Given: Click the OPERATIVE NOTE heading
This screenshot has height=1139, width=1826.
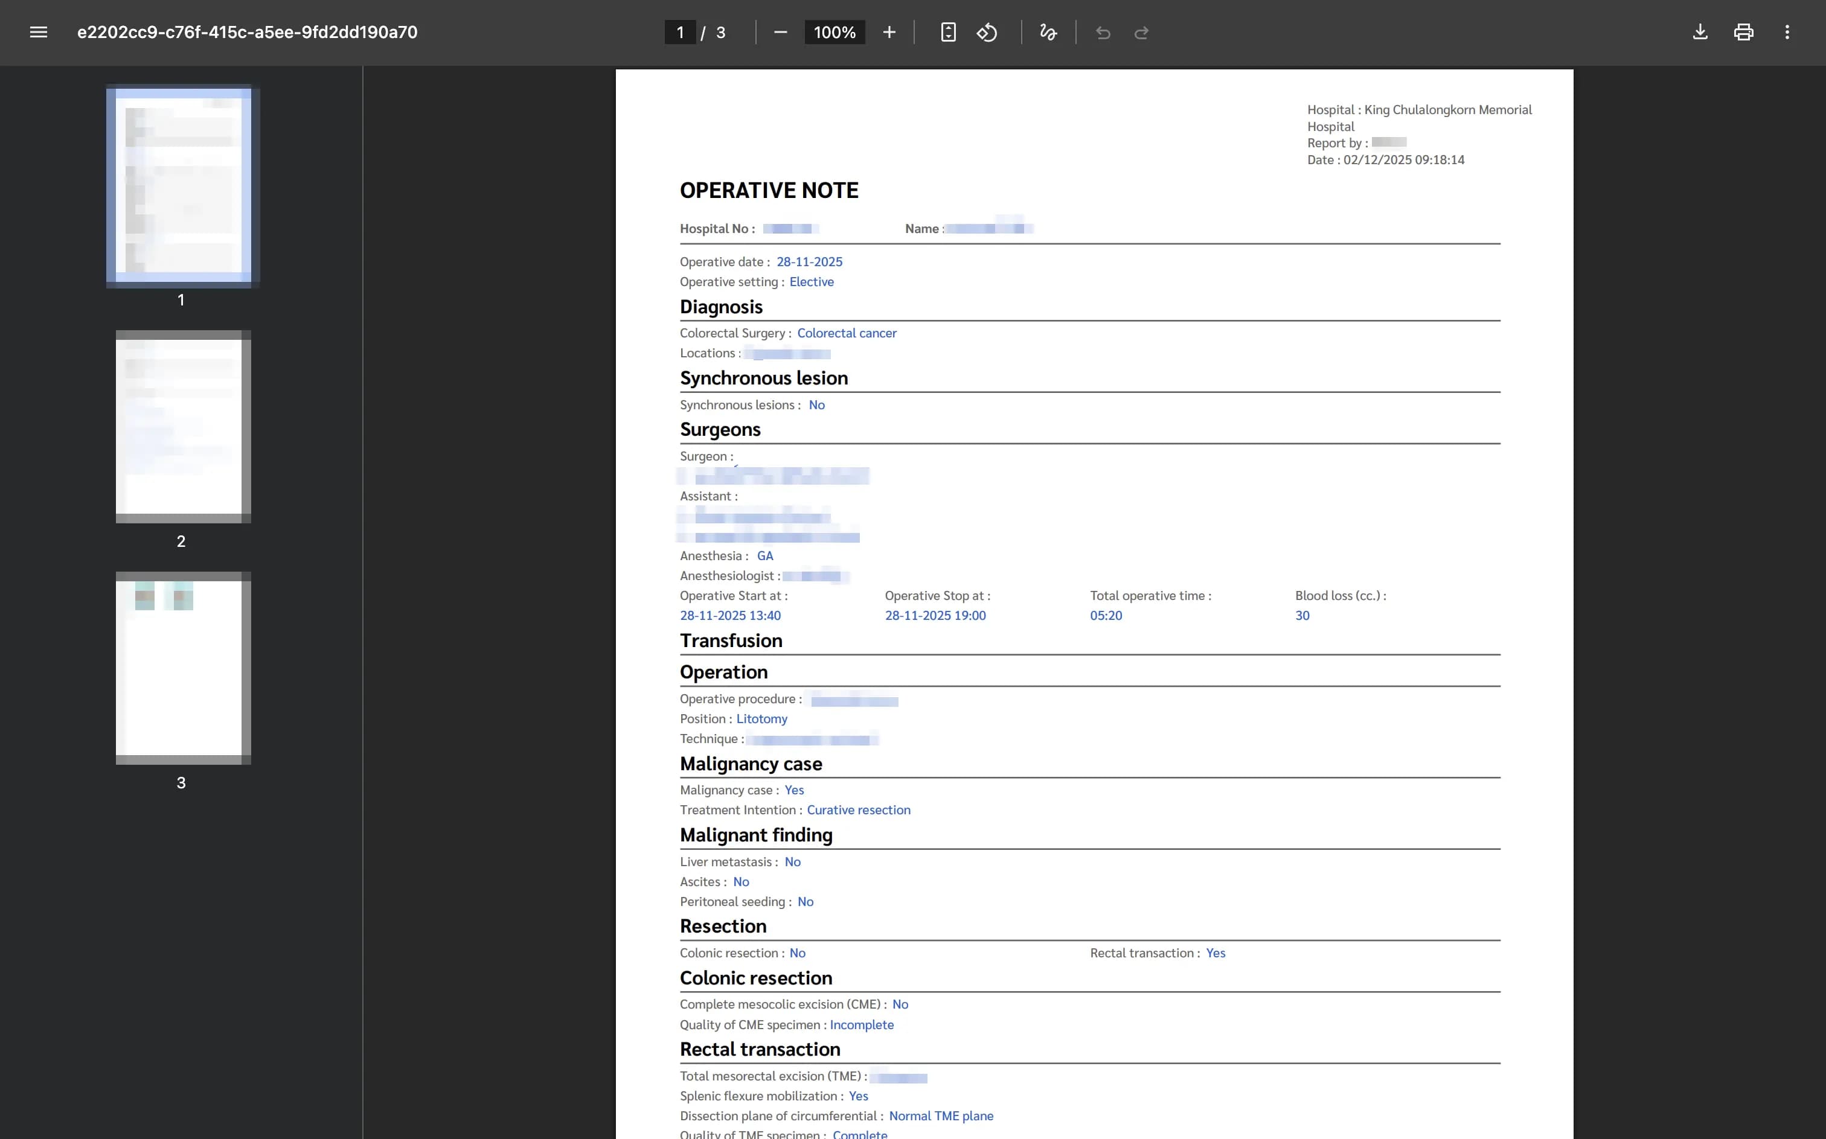Looking at the screenshot, I should (769, 191).
